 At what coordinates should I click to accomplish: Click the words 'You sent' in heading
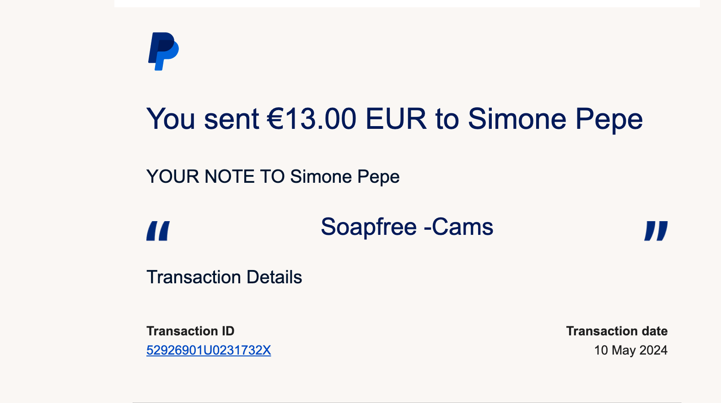coord(203,119)
